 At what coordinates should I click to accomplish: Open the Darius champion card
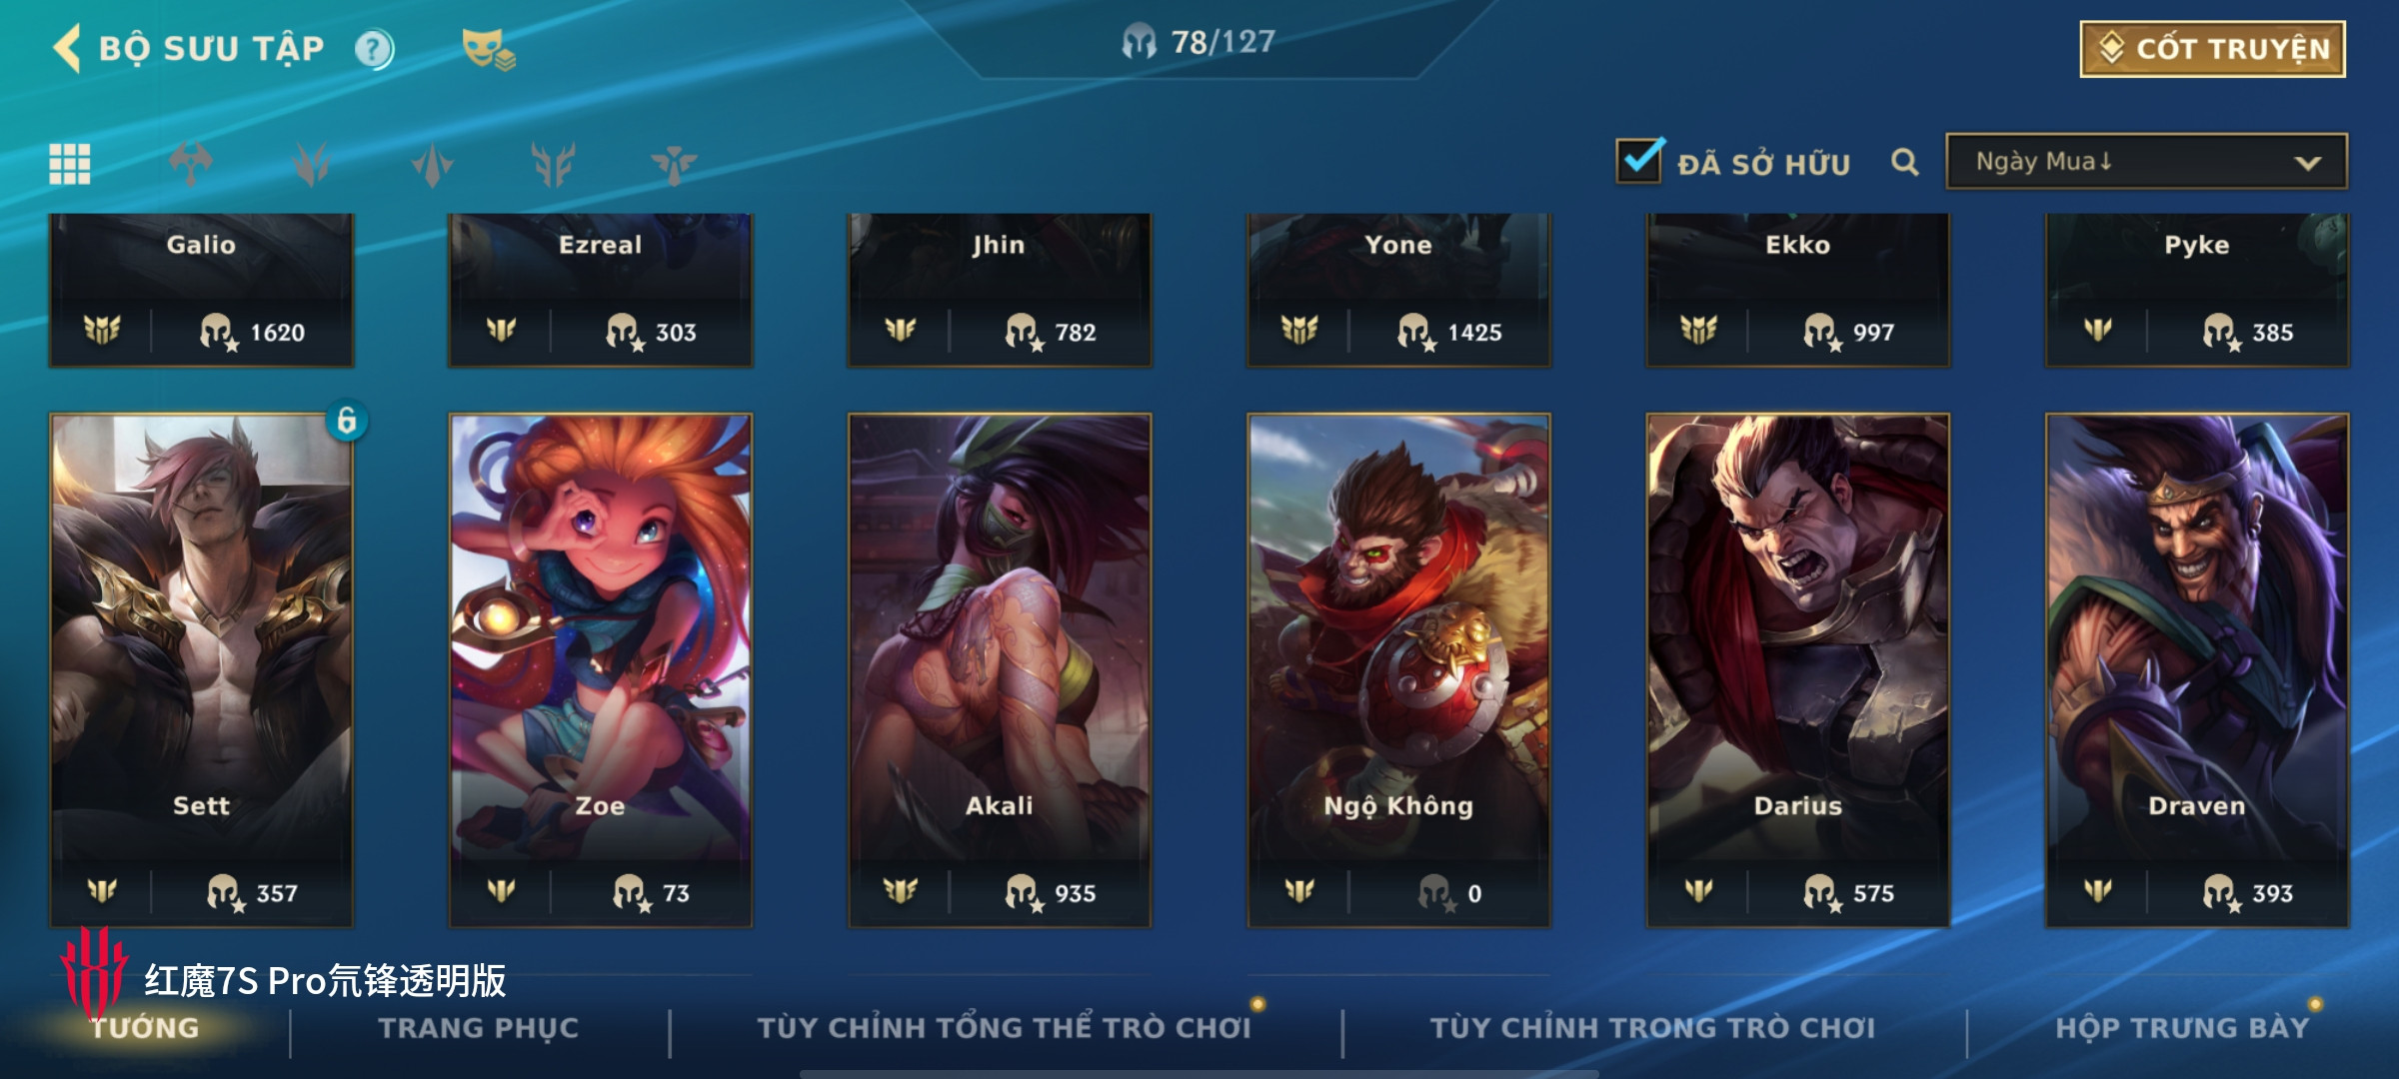tap(1798, 670)
